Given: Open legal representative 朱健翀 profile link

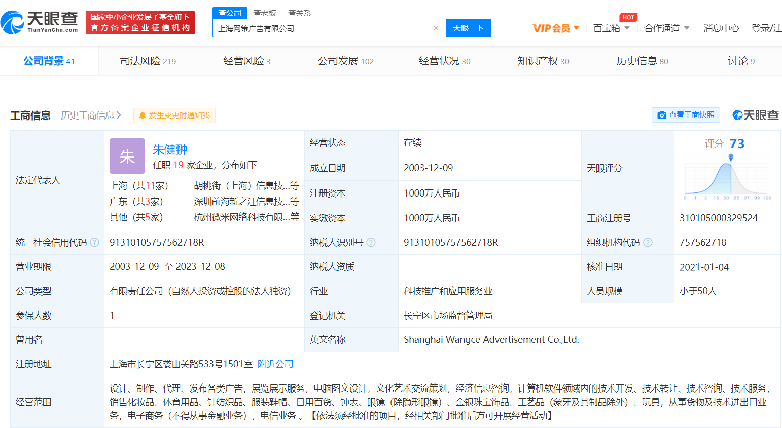Looking at the screenshot, I should coord(170,149).
